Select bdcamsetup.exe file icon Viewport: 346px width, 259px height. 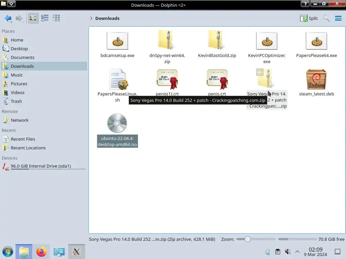click(117, 41)
